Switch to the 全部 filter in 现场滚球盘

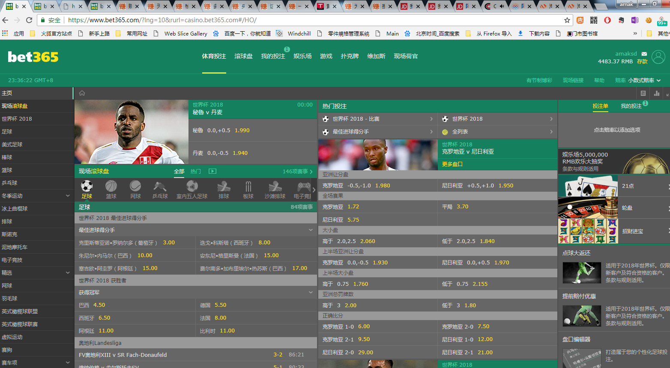click(x=179, y=171)
